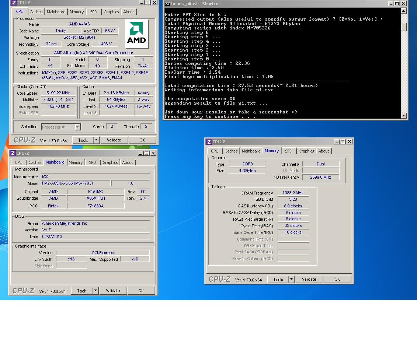The height and width of the screenshot is (354, 417).
Task: Open Graphics tab in Memory window
Action: click(306, 151)
